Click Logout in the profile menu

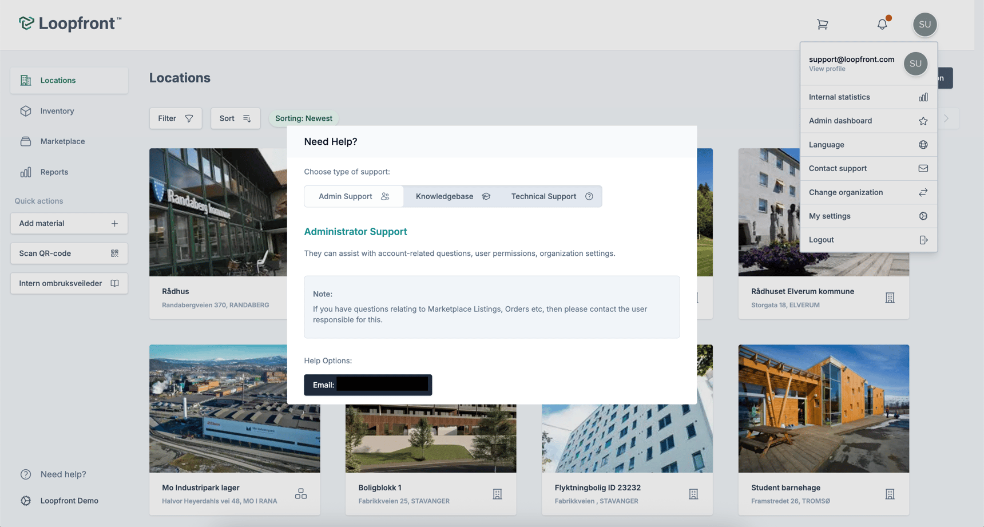[x=868, y=240]
